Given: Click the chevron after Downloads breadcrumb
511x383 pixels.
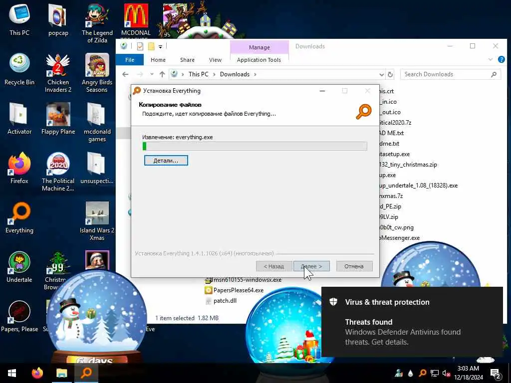Looking at the screenshot, I should [x=255, y=74].
